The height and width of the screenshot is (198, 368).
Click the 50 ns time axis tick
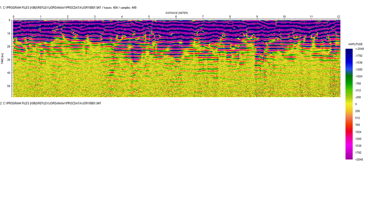pos(9,86)
